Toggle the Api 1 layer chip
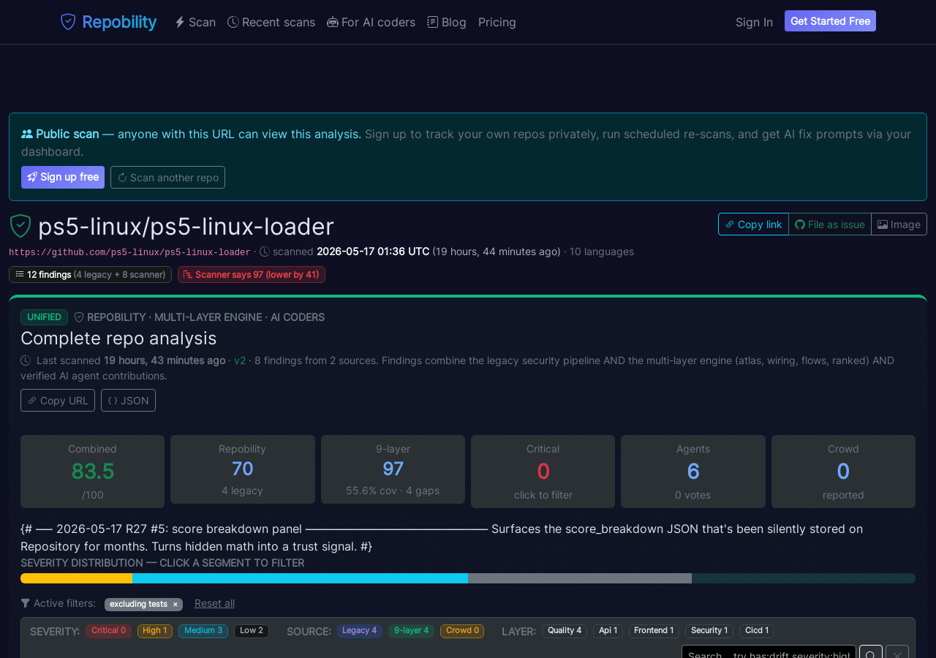This screenshot has width=936, height=658. [608, 631]
